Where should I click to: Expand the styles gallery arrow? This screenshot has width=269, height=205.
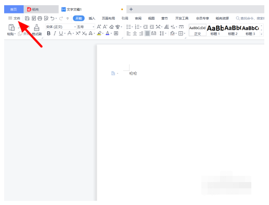click(x=261, y=34)
